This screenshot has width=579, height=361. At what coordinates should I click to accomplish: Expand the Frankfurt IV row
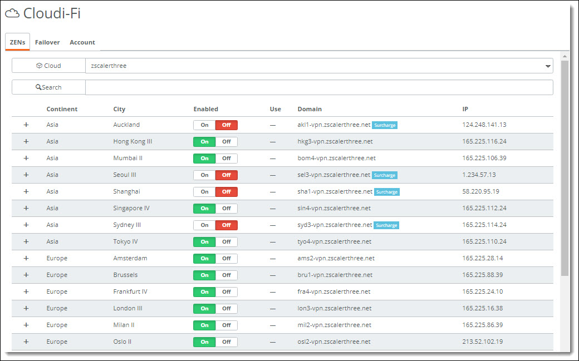click(26, 291)
